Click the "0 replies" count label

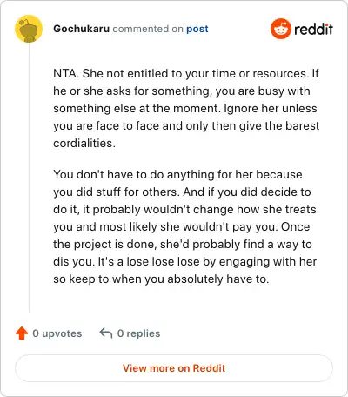(138, 333)
